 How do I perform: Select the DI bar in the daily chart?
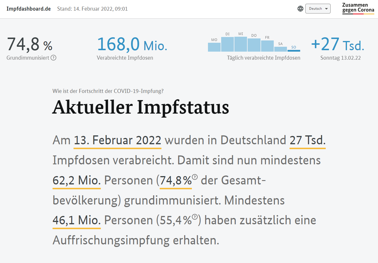click(x=227, y=44)
